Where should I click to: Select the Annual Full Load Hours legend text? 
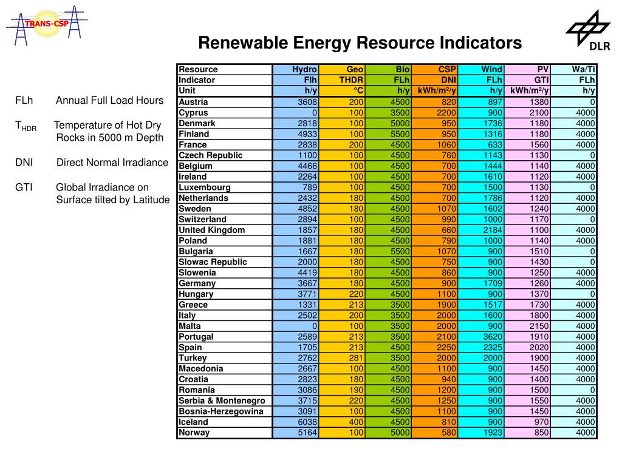pos(109,101)
